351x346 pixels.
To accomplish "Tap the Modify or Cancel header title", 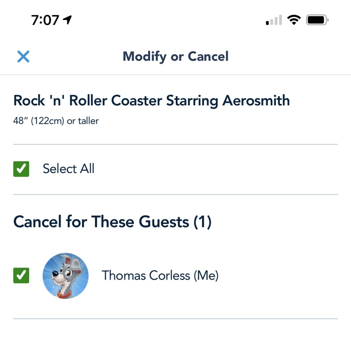I will (x=175, y=56).
